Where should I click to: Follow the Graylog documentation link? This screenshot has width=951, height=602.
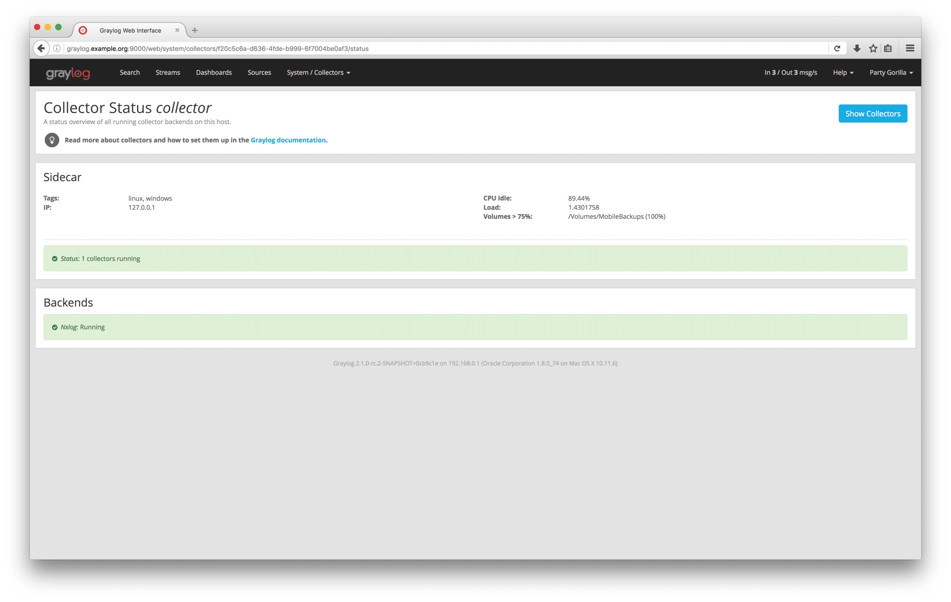(288, 140)
